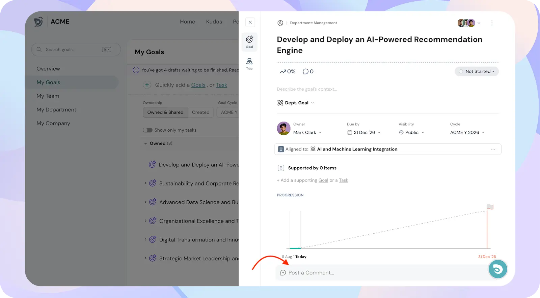Click the teal chat widget button
This screenshot has width=540, height=298.
497,269
